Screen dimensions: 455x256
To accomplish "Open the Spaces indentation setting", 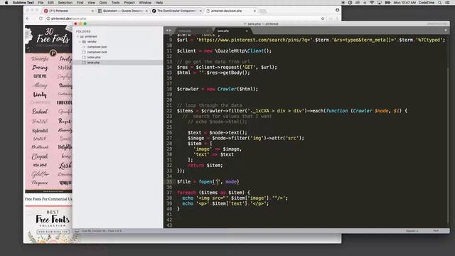I will coord(412,231).
